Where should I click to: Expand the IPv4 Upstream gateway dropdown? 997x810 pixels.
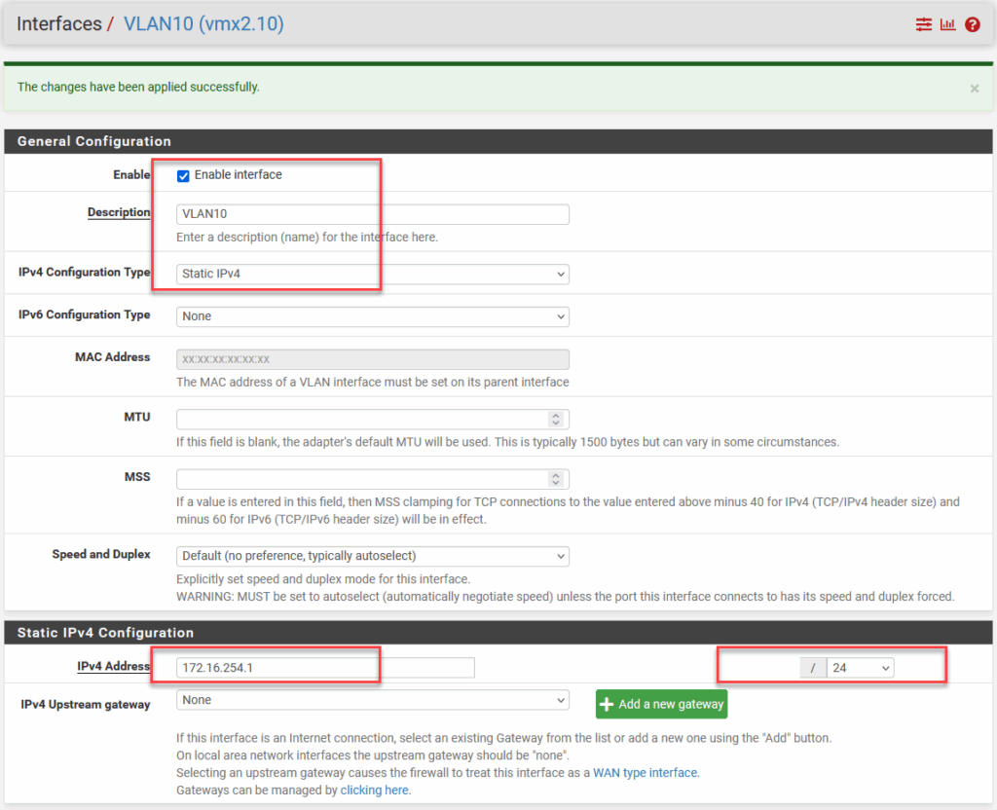pos(372,700)
